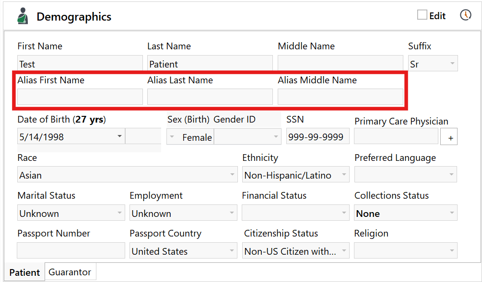Viewport: 482px width, 282px height.
Task: Click the Middle Name text field
Action: (x=340, y=64)
